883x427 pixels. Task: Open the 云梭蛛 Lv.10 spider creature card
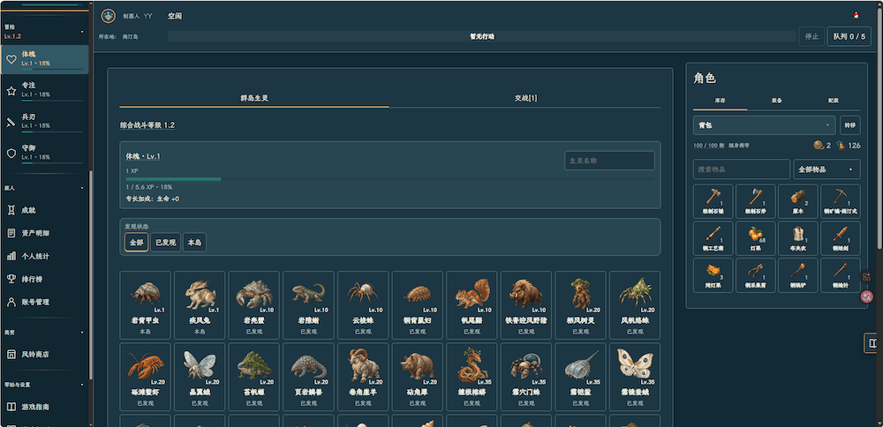363,305
